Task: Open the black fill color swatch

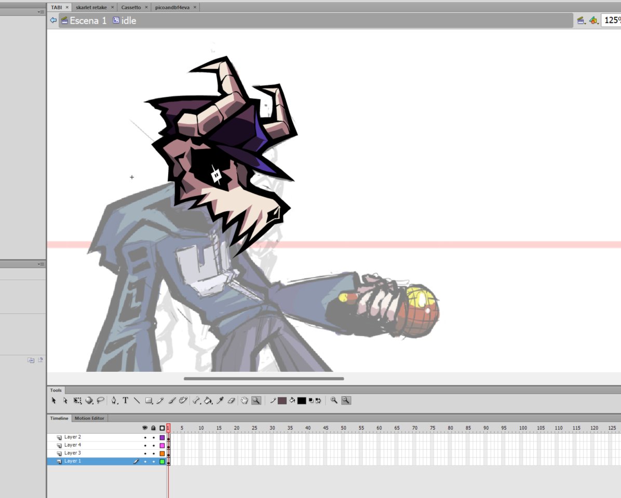Action: [x=302, y=400]
